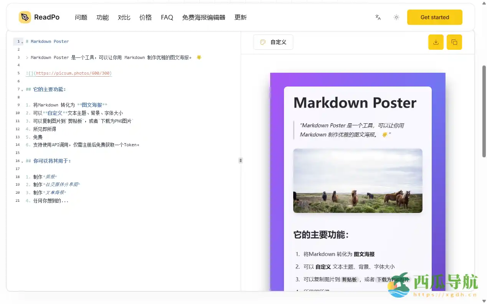Viewport: 487px width, 304px height.
Task: Click the ReadPo logo icon
Action: (x=24, y=17)
